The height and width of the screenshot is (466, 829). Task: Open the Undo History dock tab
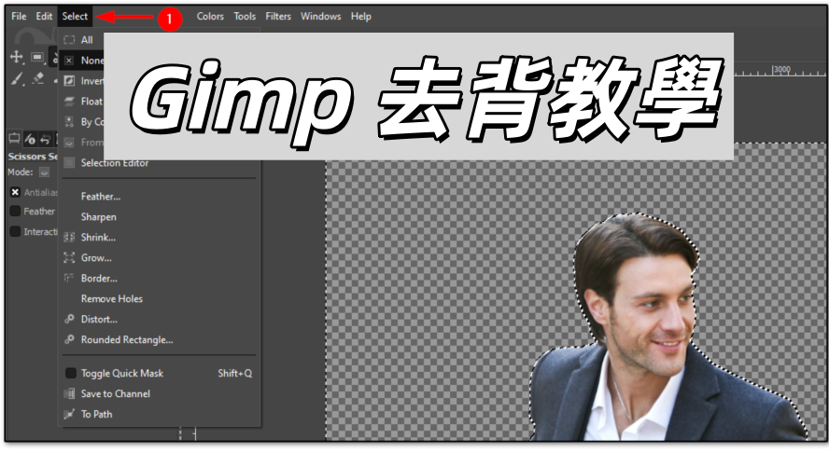click(x=46, y=139)
